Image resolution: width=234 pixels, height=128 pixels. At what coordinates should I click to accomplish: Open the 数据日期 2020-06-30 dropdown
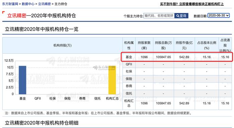[219, 15]
